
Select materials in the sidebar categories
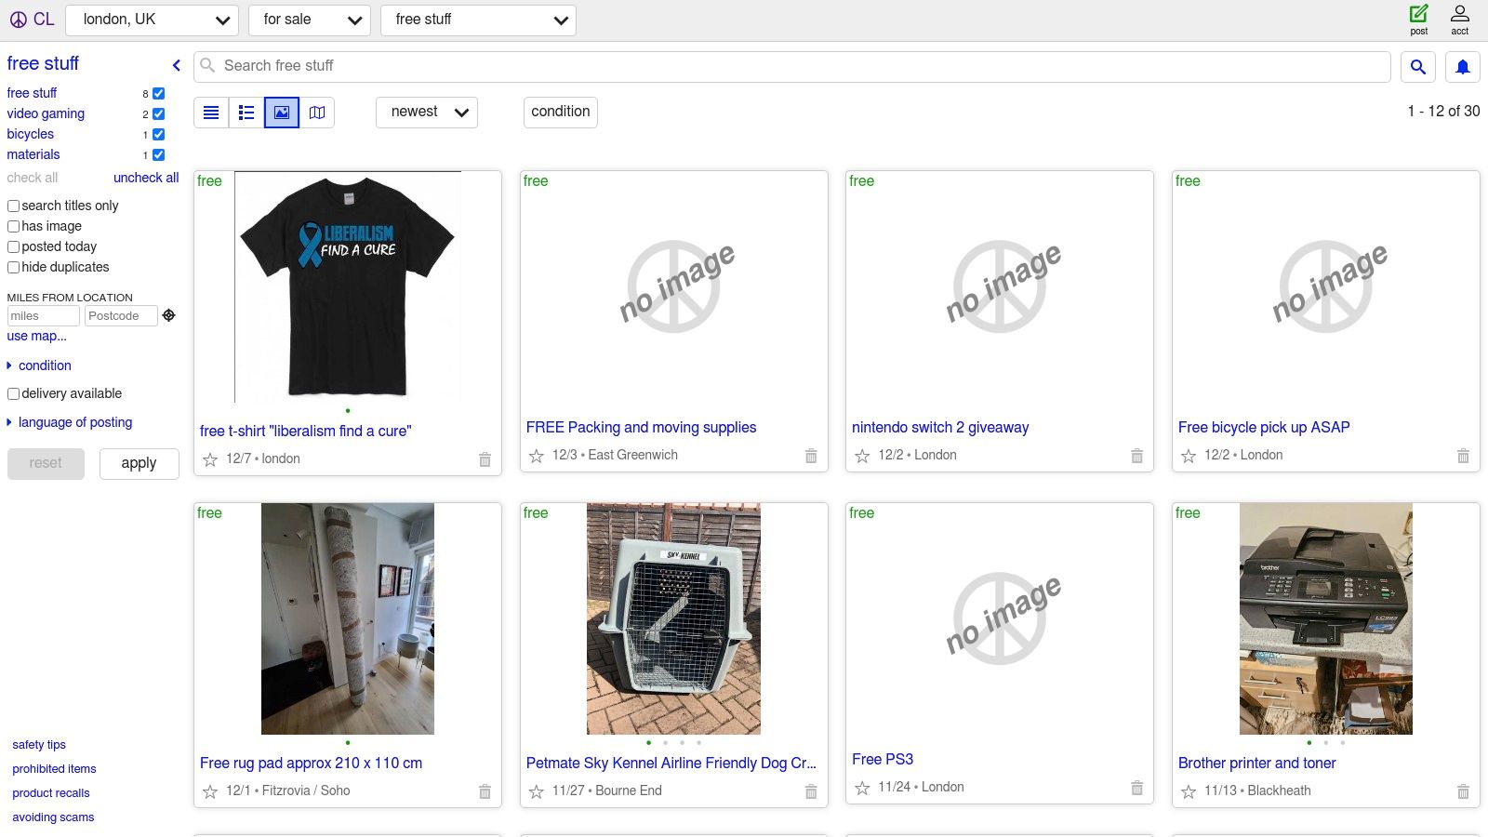[x=33, y=154]
